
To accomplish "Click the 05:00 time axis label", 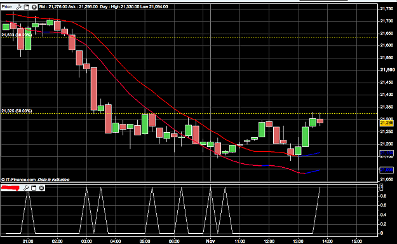I will (145, 241).
